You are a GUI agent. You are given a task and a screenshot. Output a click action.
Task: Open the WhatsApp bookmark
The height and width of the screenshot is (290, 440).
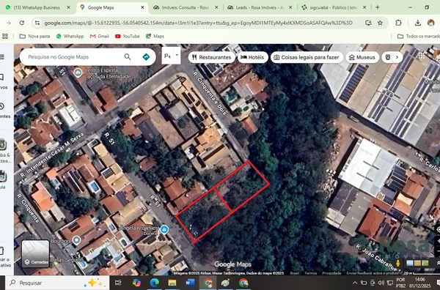[70, 36]
